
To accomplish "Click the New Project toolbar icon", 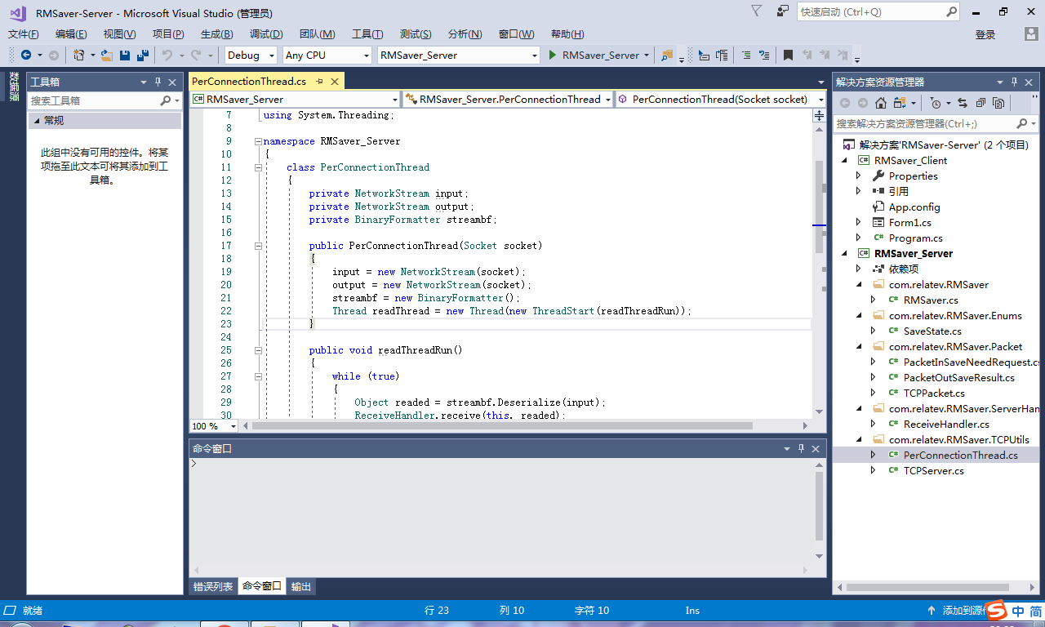I will (78, 56).
